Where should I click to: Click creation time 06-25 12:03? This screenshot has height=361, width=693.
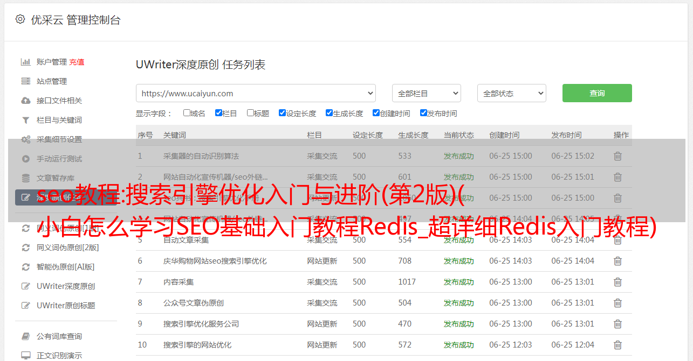click(511, 345)
